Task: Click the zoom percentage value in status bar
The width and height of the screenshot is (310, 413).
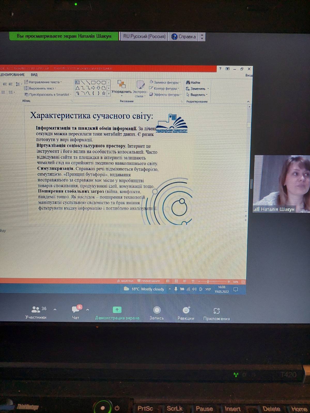Action: 235,282
